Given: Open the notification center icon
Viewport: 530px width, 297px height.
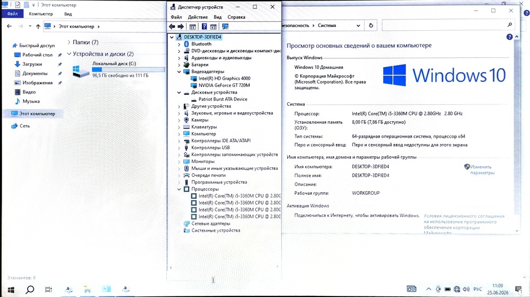Looking at the screenshot, I should click(518, 289).
